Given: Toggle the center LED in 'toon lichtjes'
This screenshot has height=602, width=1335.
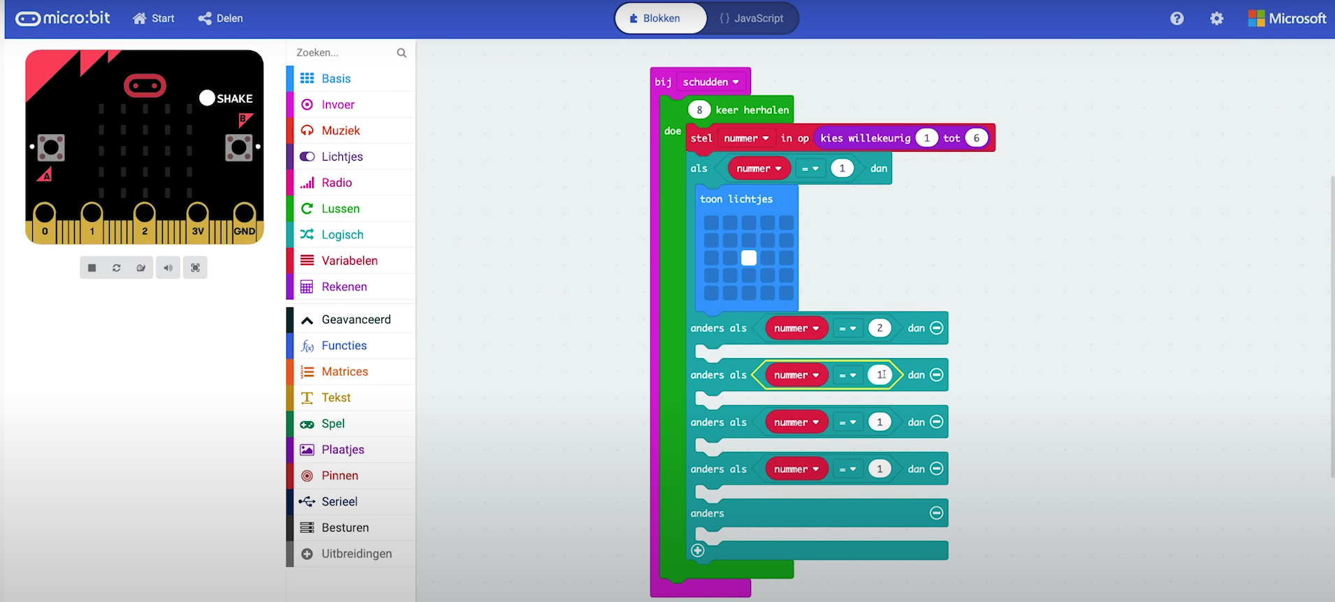Looking at the screenshot, I should (x=749, y=258).
